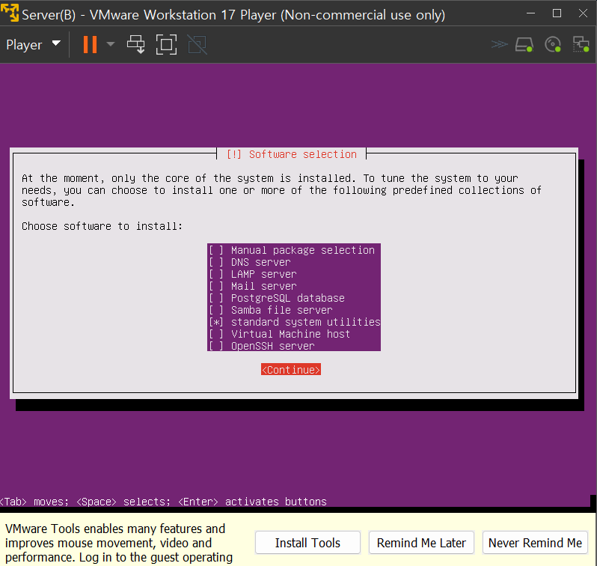
Task: Toggle the Manual package selection checkbox
Action: pos(216,250)
